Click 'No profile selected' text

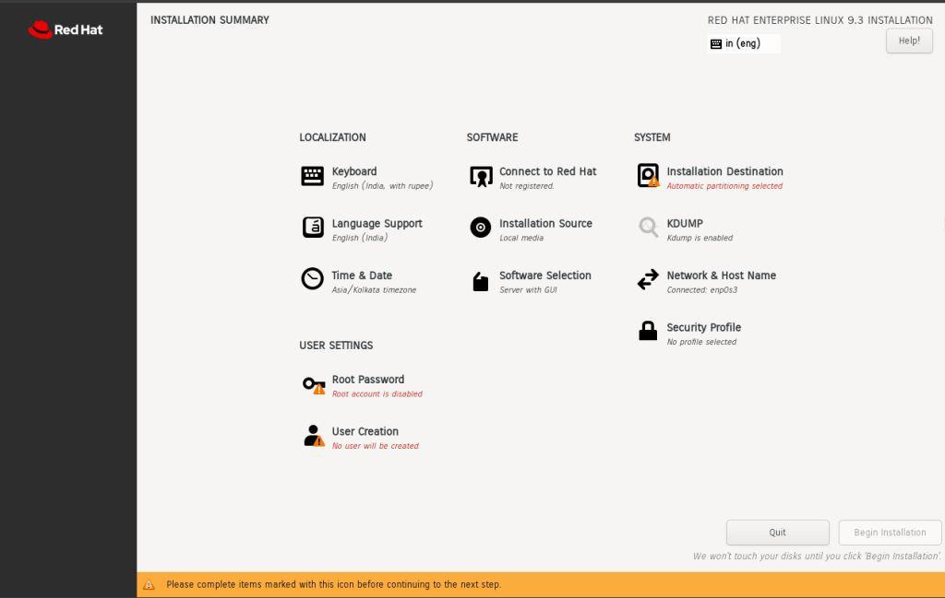click(701, 342)
